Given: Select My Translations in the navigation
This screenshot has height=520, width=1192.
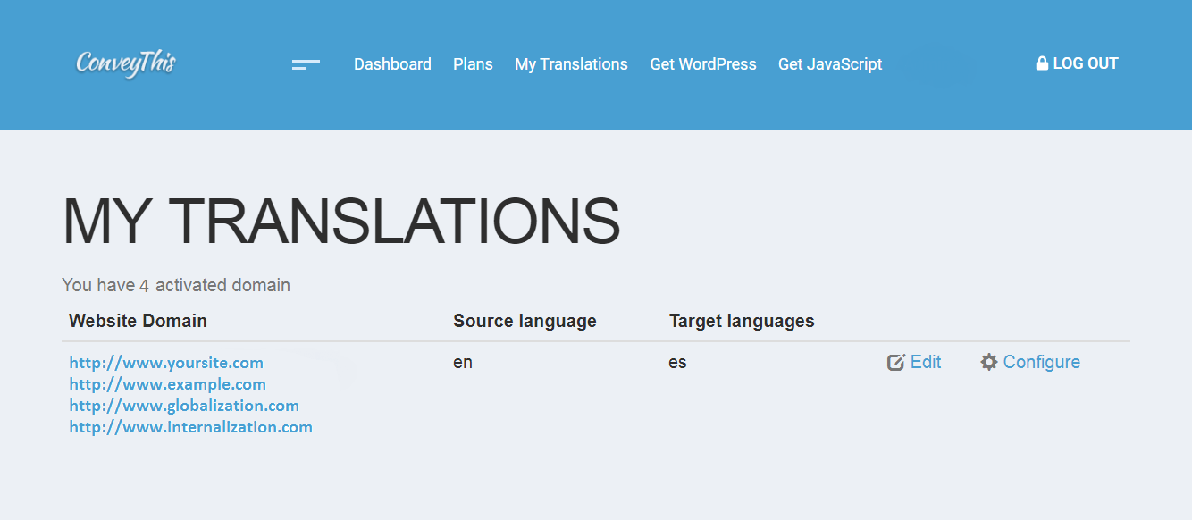Looking at the screenshot, I should point(571,64).
